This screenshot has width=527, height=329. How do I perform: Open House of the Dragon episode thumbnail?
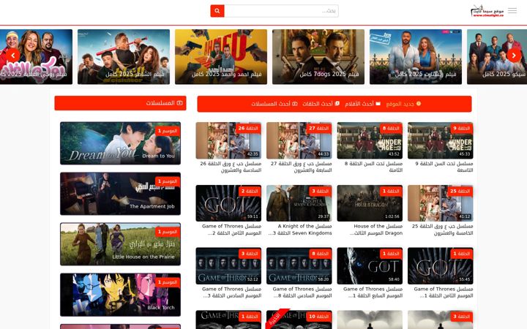(370, 203)
